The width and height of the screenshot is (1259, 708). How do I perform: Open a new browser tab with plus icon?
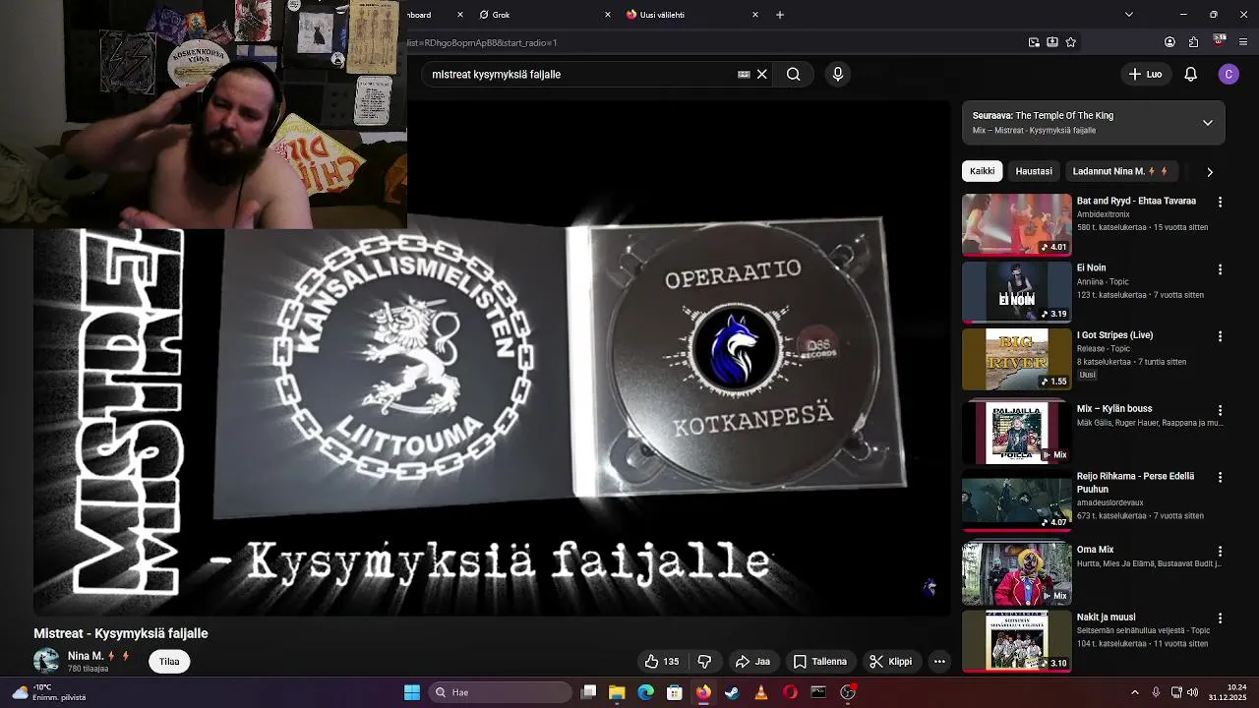[x=780, y=15]
